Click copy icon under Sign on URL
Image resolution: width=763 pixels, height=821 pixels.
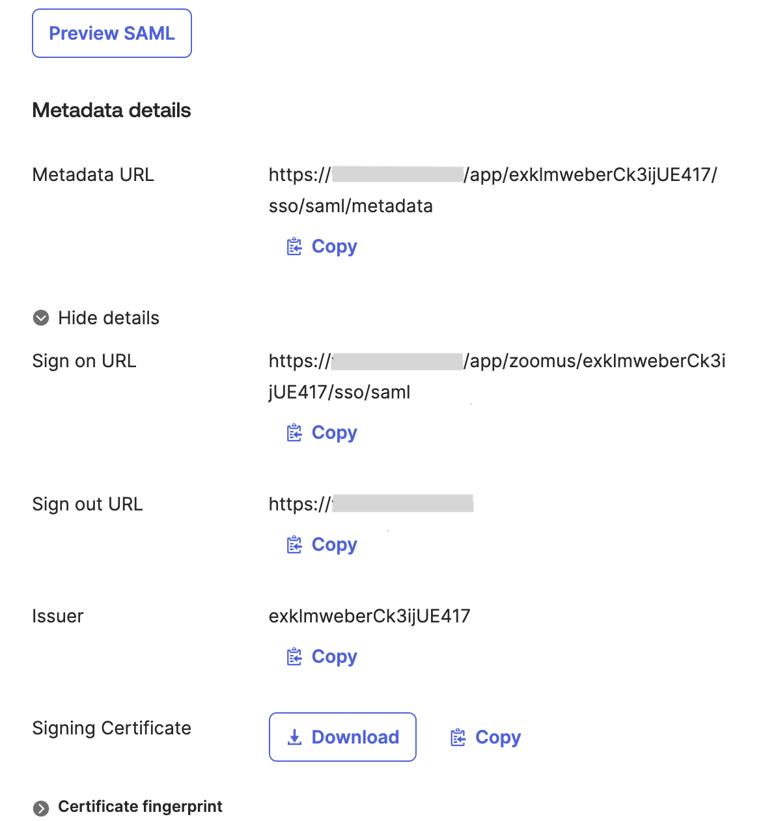pyautogui.click(x=294, y=433)
